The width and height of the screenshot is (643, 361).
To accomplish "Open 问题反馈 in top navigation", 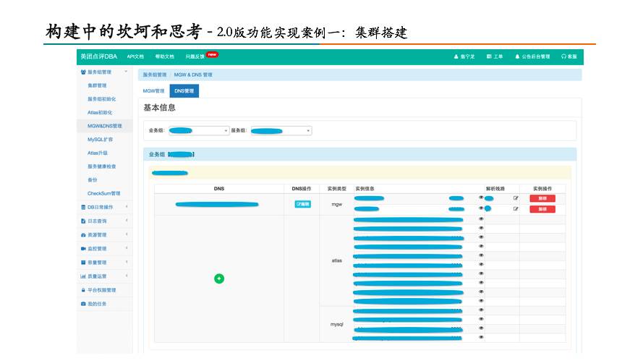I will tap(195, 56).
